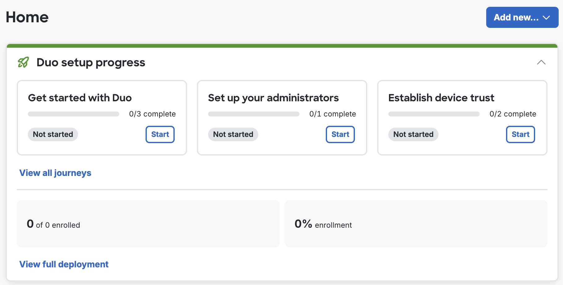
Task: Select the 0% enrollment card
Action: [x=416, y=224]
